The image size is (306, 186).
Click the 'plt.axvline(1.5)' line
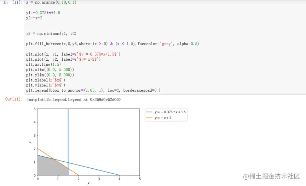[x=43, y=65]
